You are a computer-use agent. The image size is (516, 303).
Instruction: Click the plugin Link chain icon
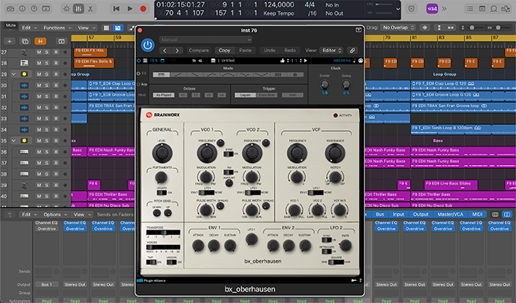(352, 51)
